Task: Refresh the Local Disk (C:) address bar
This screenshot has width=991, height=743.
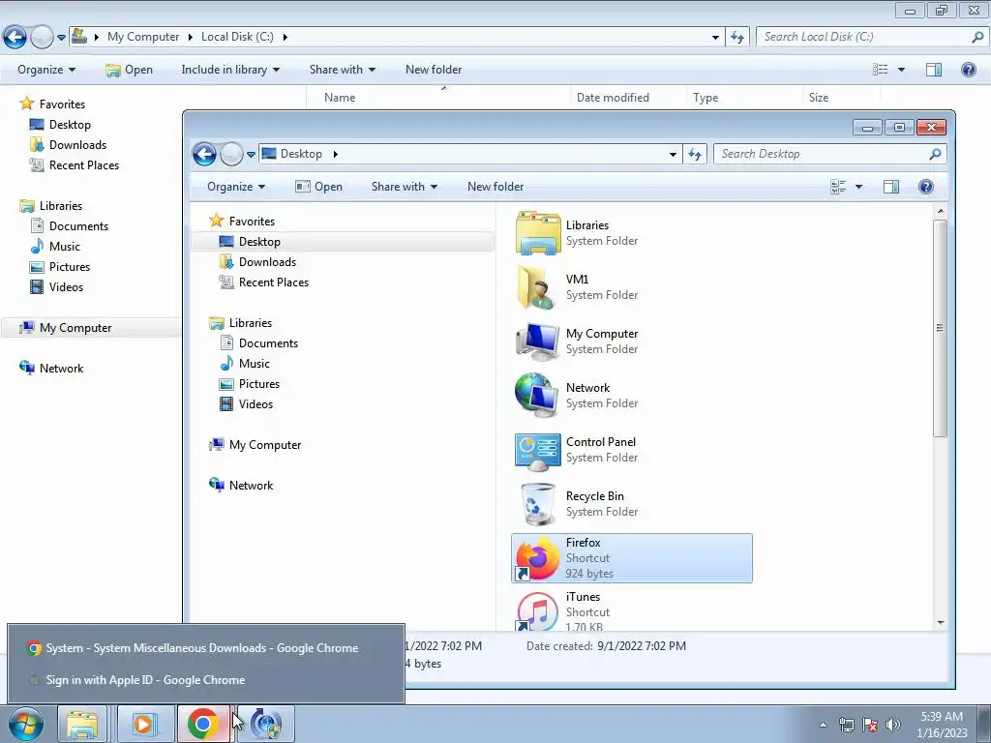Action: coord(736,37)
